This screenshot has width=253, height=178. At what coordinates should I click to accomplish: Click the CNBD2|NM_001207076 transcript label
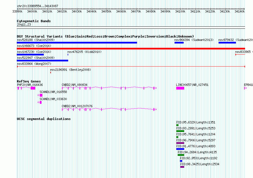pyautogui.click(x=77, y=106)
